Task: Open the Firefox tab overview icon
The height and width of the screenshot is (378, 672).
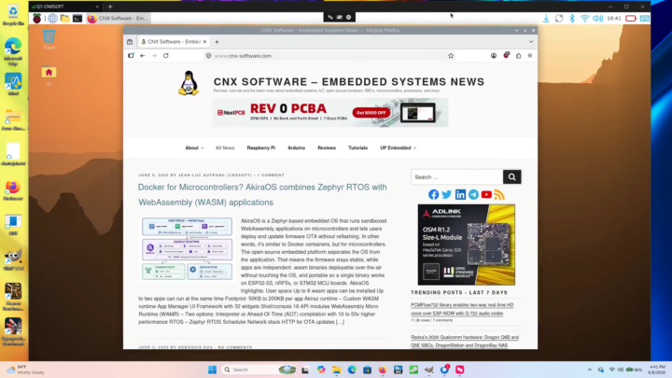Action: point(130,42)
